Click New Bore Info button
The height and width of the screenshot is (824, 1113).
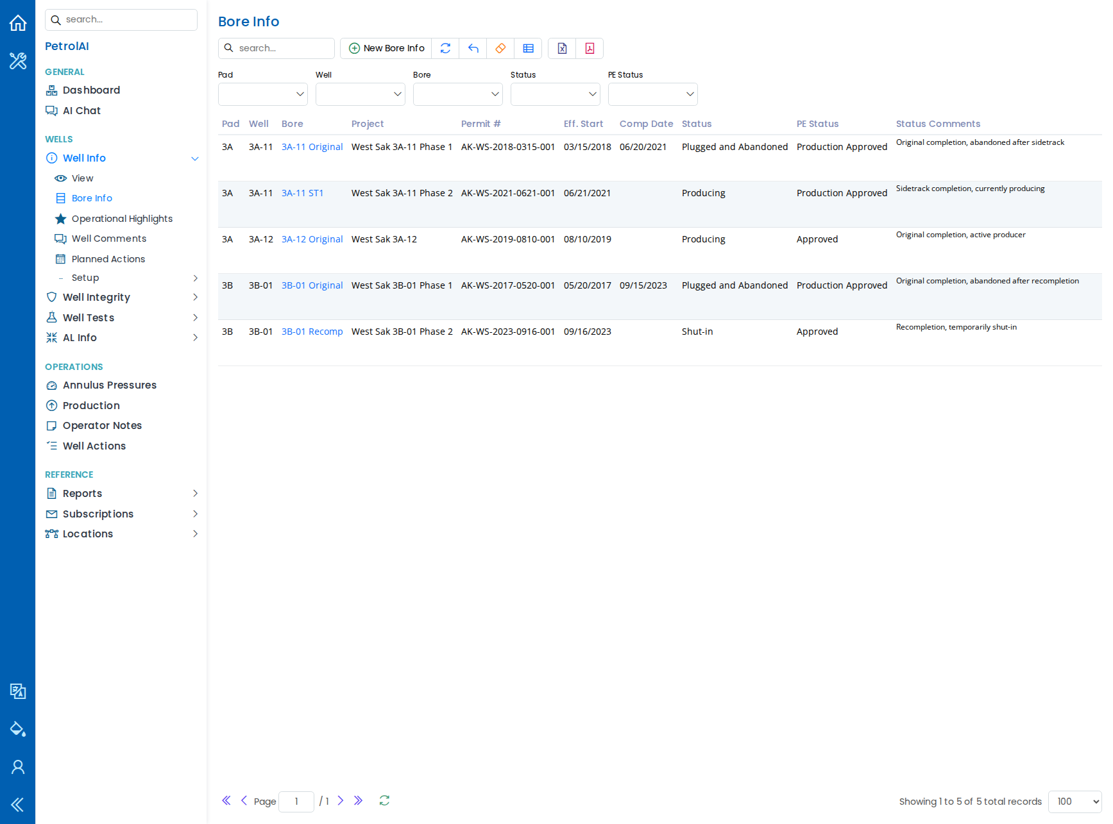point(386,48)
